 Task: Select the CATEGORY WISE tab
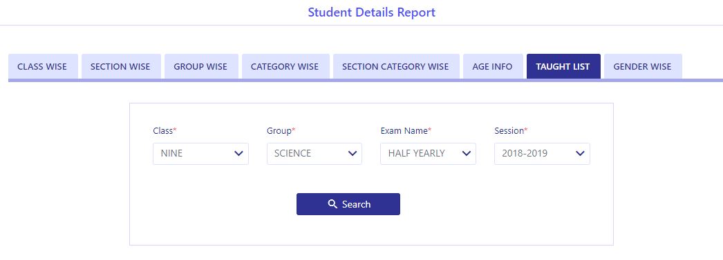pos(285,67)
